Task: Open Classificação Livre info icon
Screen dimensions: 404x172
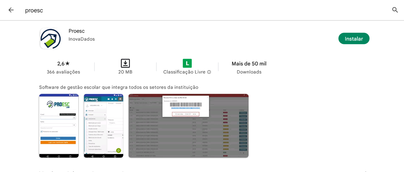Action: point(209,72)
